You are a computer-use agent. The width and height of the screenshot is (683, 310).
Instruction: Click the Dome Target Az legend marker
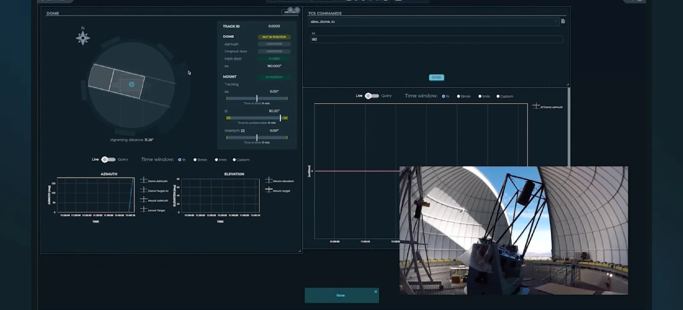pyautogui.click(x=144, y=190)
